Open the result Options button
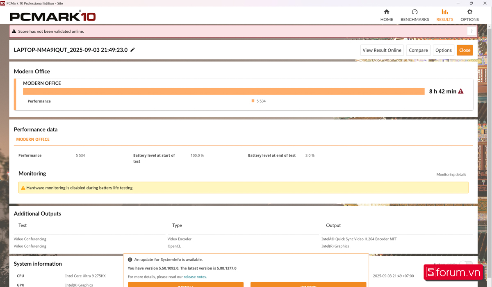The width and height of the screenshot is (492, 287). pyautogui.click(x=444, y=50)
